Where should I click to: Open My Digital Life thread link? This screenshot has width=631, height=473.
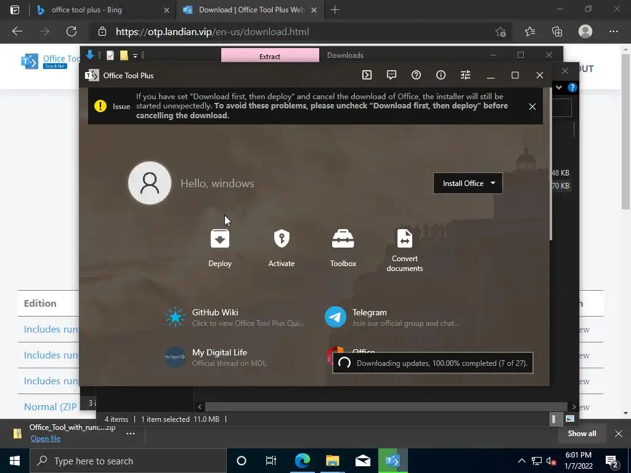click(218, 357)
